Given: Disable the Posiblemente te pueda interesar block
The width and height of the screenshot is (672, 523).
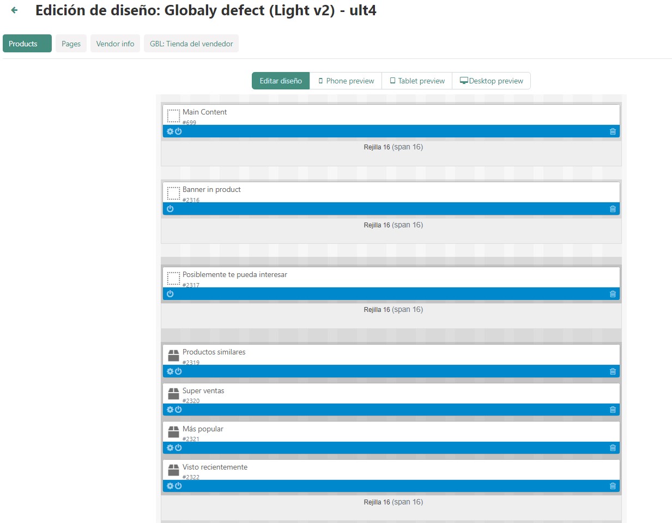Looking at the screenshot, I should (x=170, y=294).
